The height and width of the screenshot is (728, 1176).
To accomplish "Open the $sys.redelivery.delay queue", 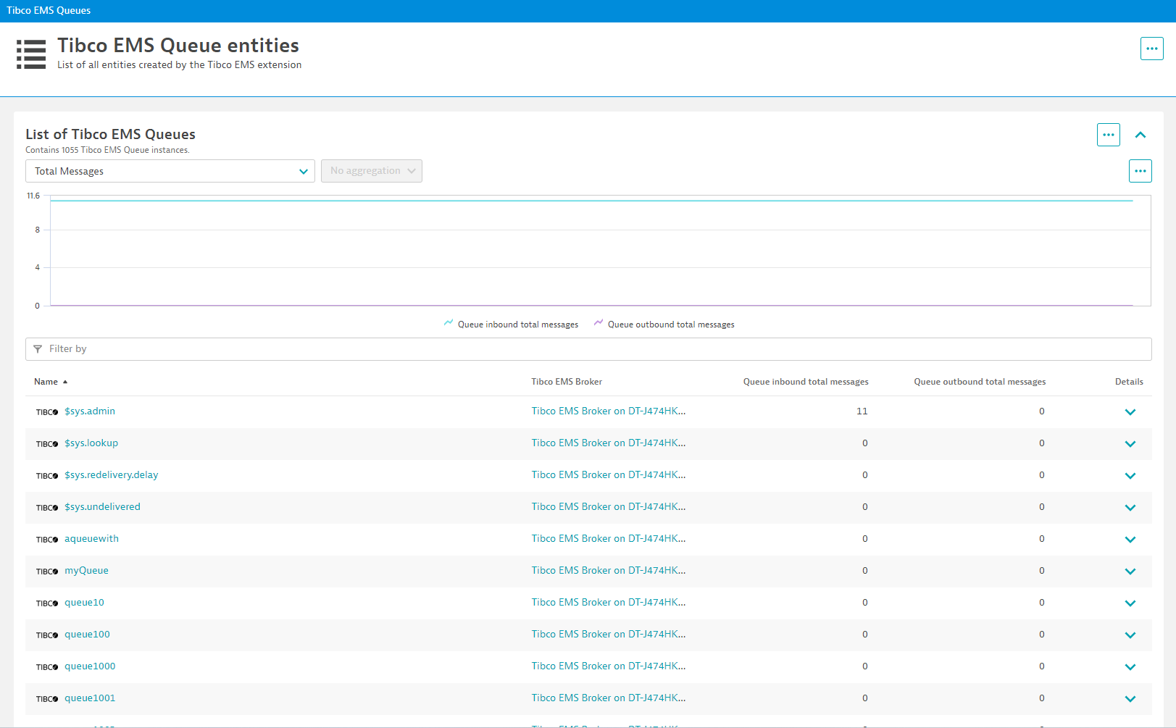I will (112, 475).
